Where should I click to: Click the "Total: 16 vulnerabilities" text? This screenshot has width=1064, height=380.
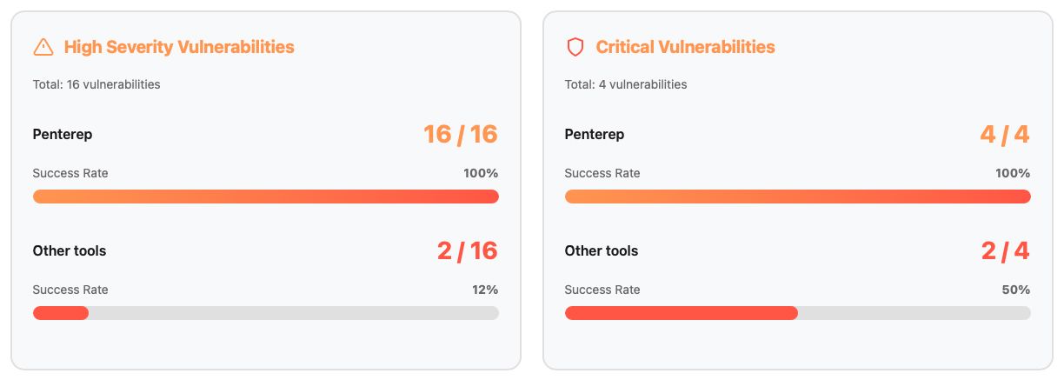pyautogui.click(x=96, y=84)
